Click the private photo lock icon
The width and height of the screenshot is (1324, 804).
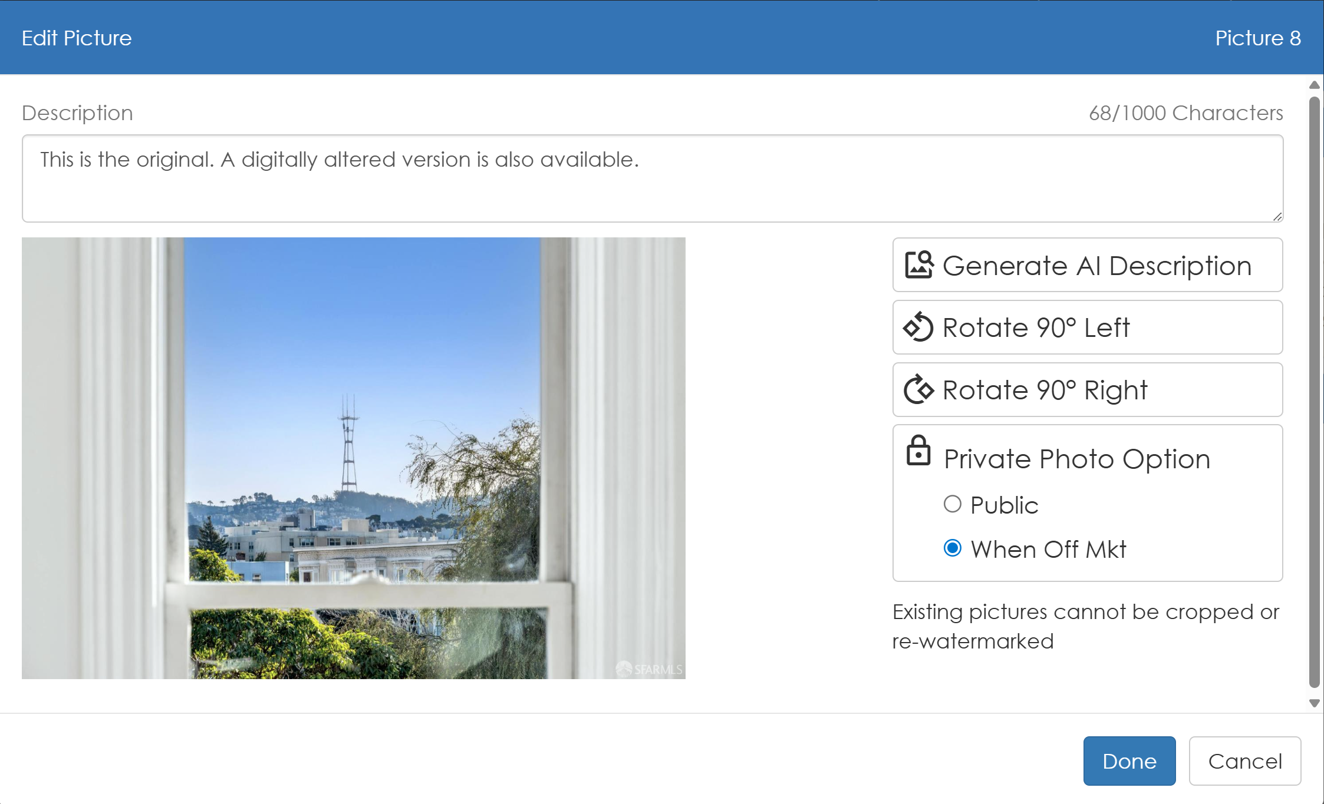[x=918, y=451]
